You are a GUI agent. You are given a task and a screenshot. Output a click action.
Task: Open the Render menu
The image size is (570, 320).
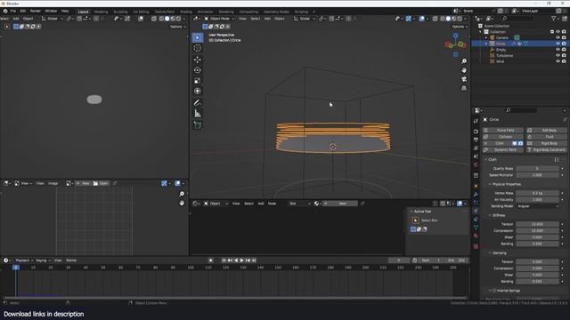click(36, 11)
